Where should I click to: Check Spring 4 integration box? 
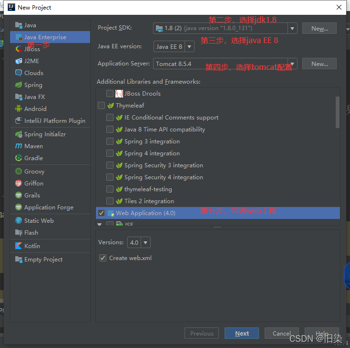110,153
